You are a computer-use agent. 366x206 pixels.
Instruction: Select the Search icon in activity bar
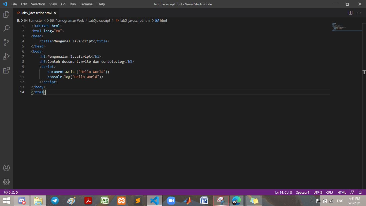[6, 28]
